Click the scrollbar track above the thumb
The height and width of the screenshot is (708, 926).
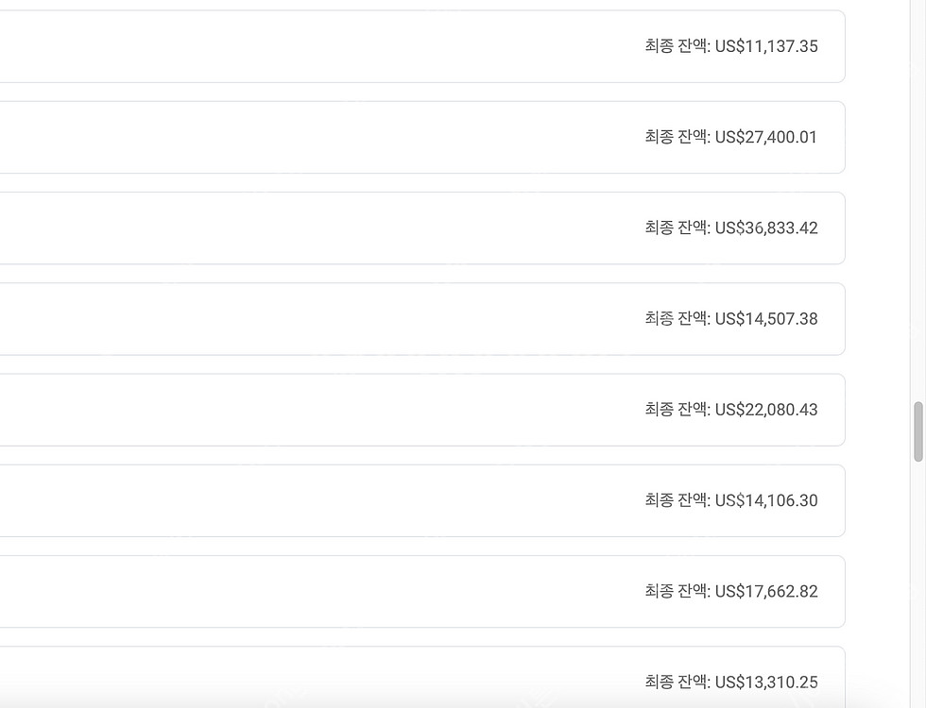917,189
